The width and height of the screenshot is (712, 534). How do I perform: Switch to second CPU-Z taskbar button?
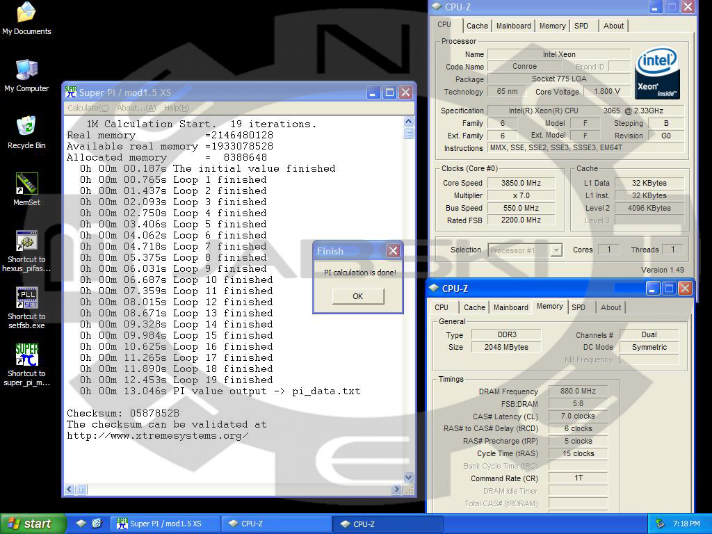pos(387,524)
